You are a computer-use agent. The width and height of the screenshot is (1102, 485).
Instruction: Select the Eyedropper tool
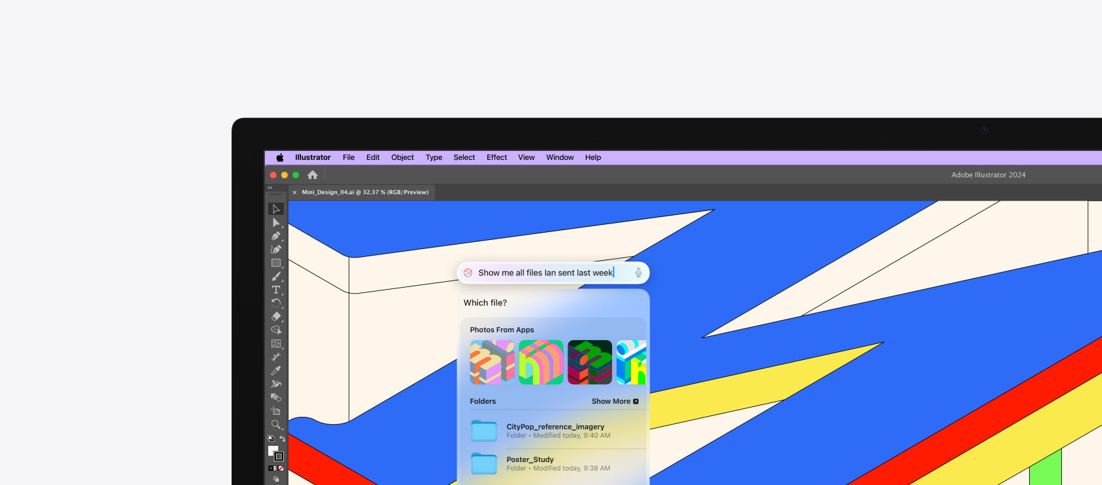[x=275, y=371]
